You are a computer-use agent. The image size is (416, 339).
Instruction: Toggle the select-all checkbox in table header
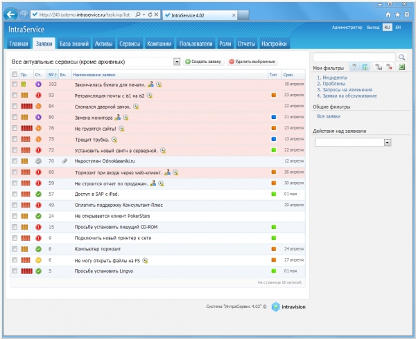pyautogui.click(x=14, y=73)
